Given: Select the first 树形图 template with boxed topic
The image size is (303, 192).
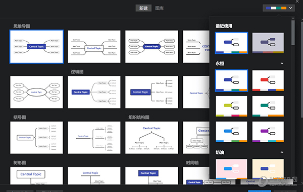Looking at the screenshot, I should (x=36, y=175).
